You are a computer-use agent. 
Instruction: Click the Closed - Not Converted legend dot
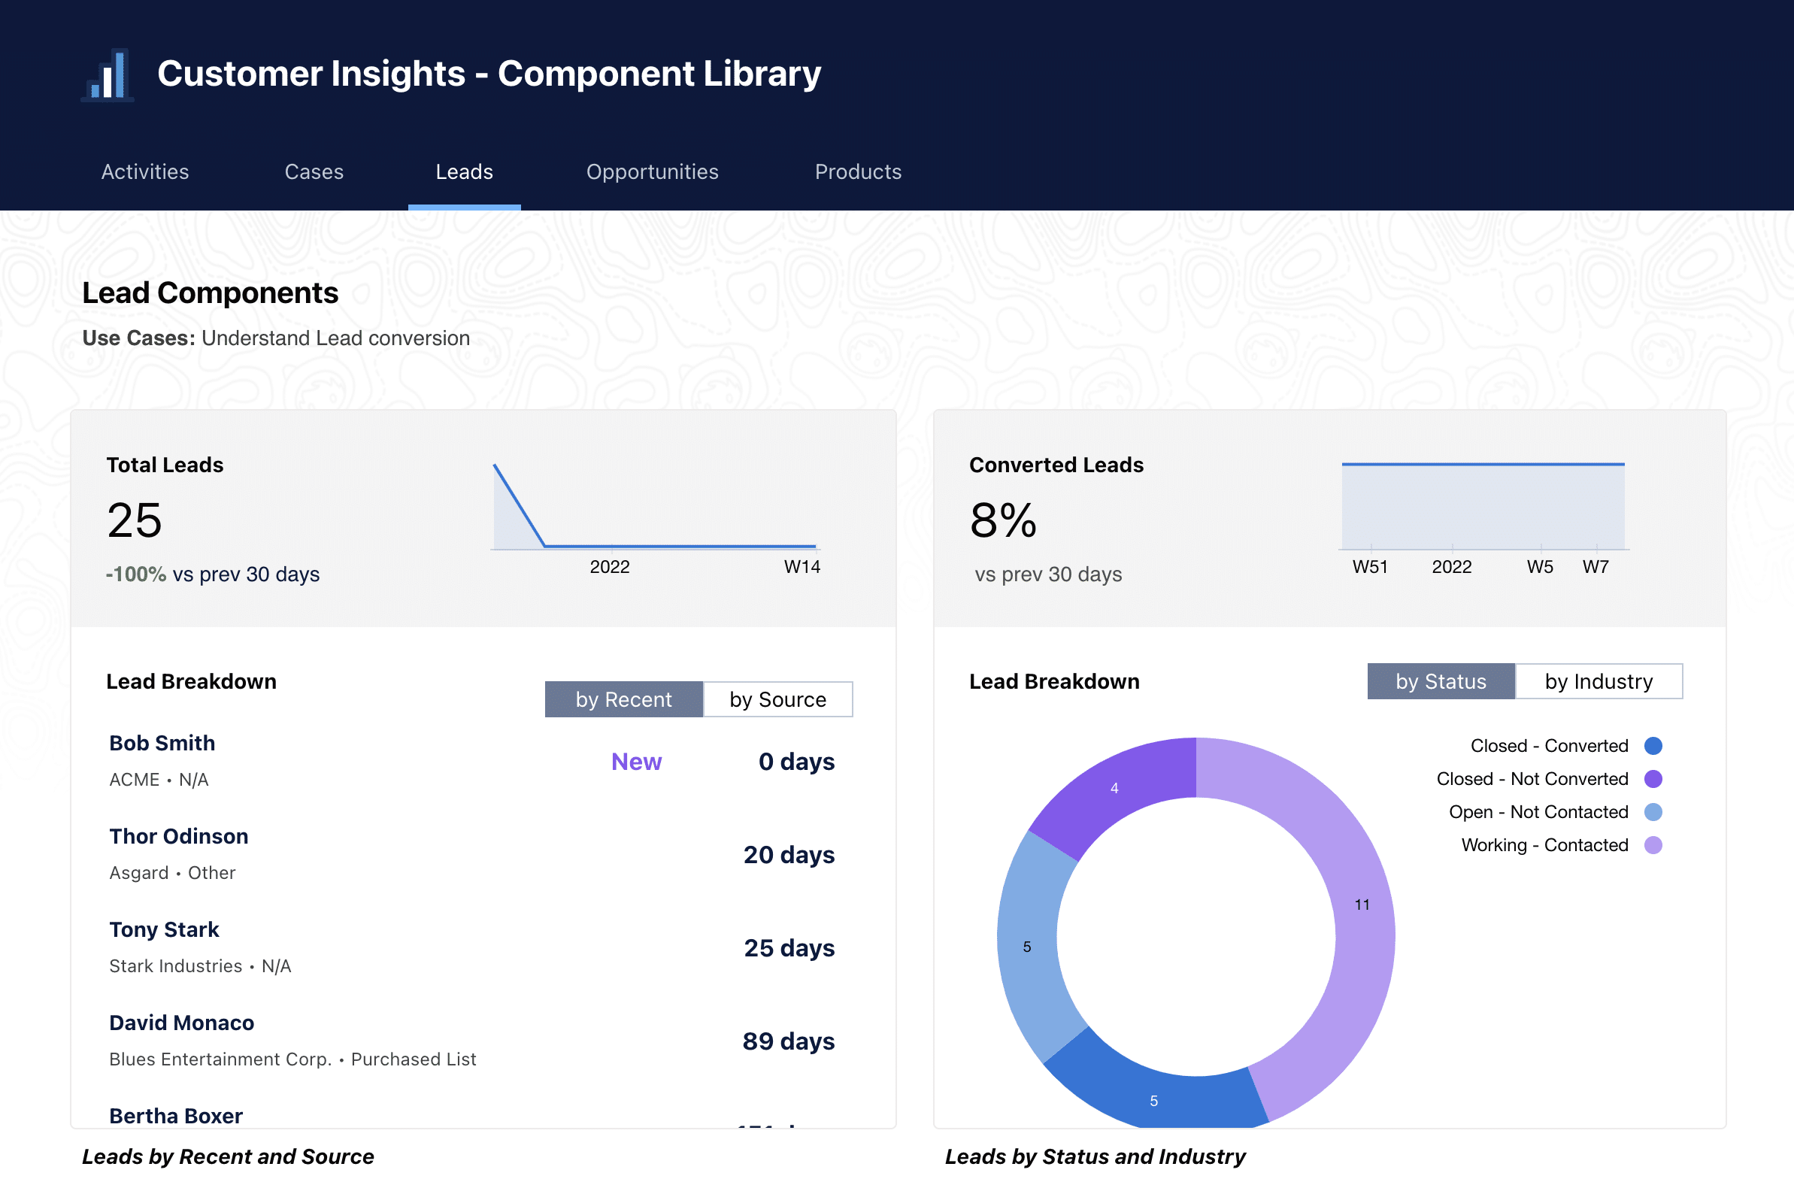coord(1653,778)
